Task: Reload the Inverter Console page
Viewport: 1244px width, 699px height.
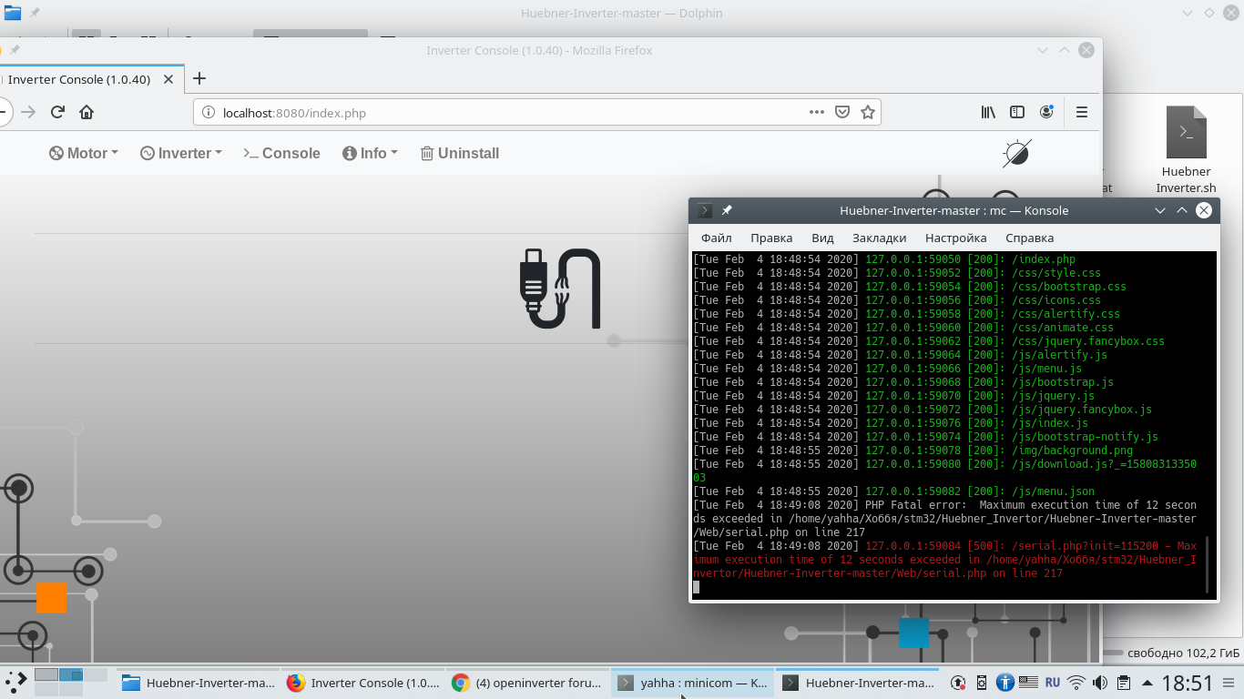Action: pos(57,112)
